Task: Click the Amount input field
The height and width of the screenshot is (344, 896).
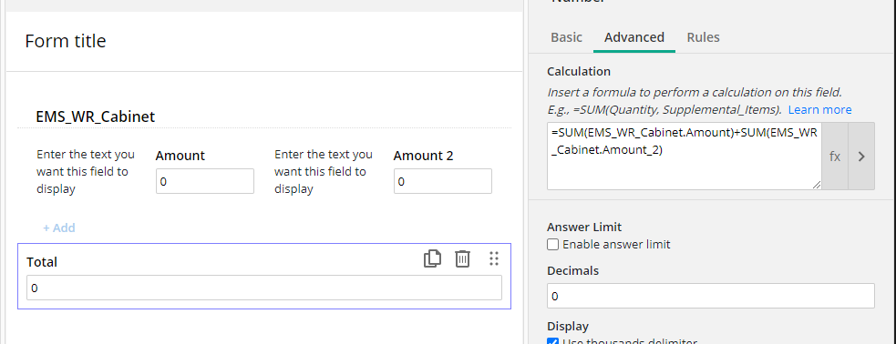Action: [x=204, y=181]
